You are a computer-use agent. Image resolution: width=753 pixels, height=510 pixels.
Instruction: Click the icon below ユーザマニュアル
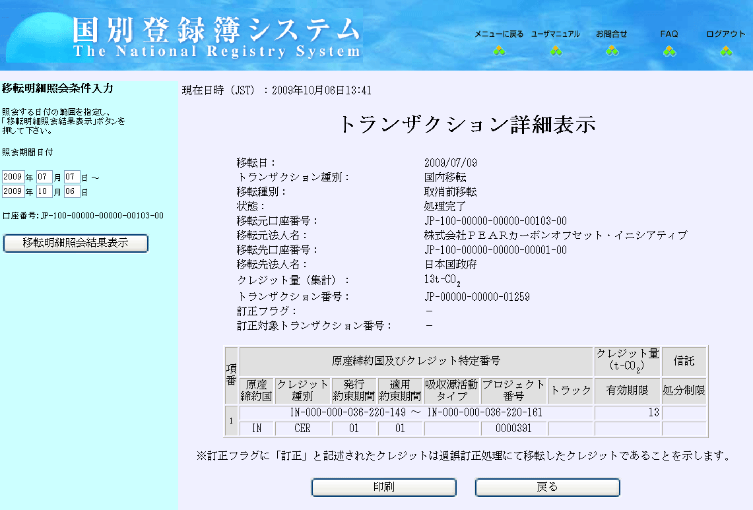tap(556, 51)
